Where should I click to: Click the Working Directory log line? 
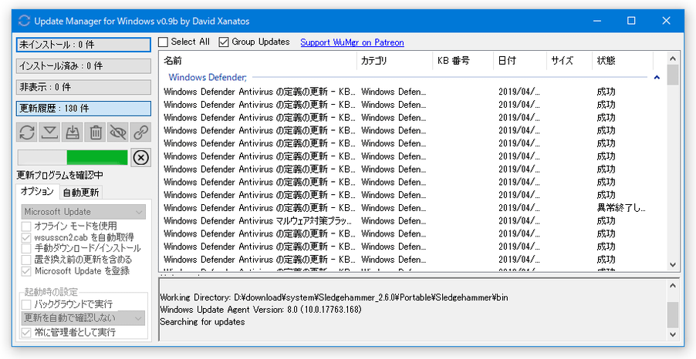tap(334, 297)
